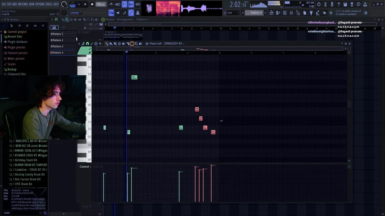
Task: Toggle loop recording
Action: [x=137, y=4]
